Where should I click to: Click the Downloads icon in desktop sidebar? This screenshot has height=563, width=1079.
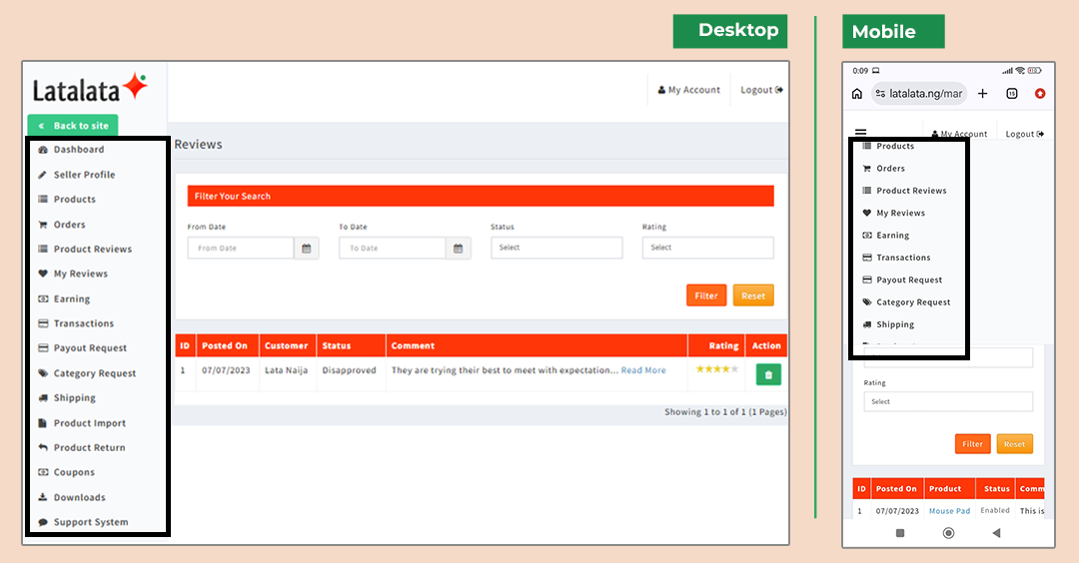tap(43, 497)
